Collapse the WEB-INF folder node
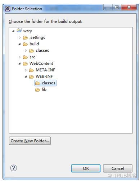The height and width of the screenshot is (181, 140). coord(26,76)
